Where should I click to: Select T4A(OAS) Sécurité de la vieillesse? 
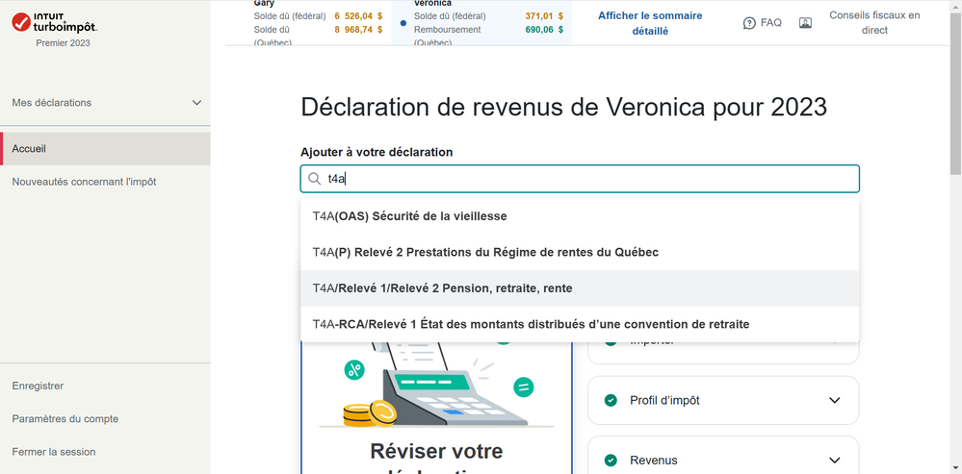[x=580, y=216]
